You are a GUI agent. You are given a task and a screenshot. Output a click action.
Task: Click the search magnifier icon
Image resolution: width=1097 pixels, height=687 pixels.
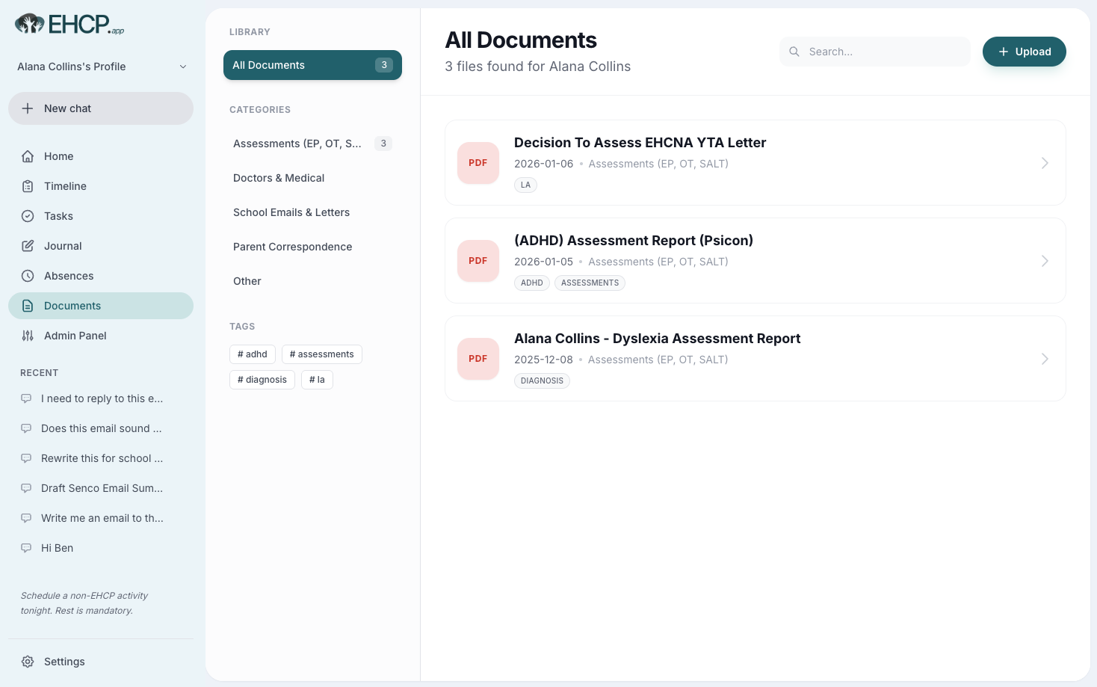(x=794, y=52)
